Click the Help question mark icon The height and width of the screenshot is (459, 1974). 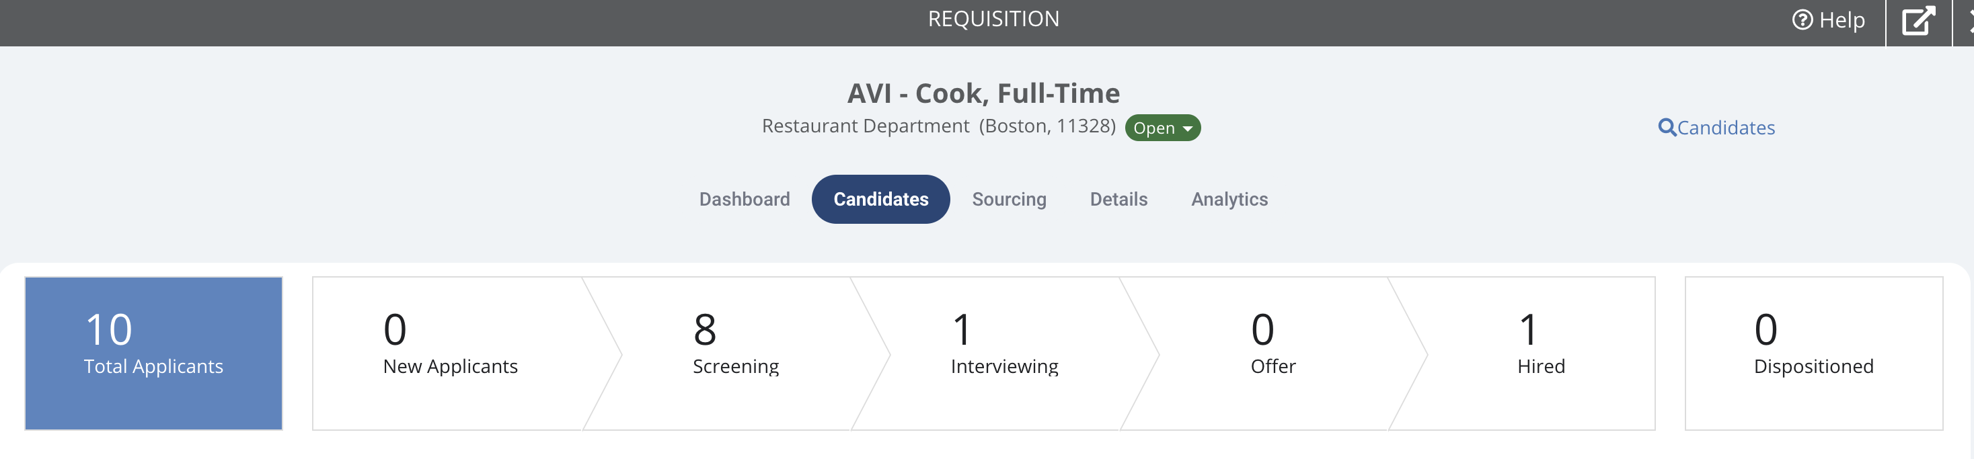click(x=1802, y=20)
